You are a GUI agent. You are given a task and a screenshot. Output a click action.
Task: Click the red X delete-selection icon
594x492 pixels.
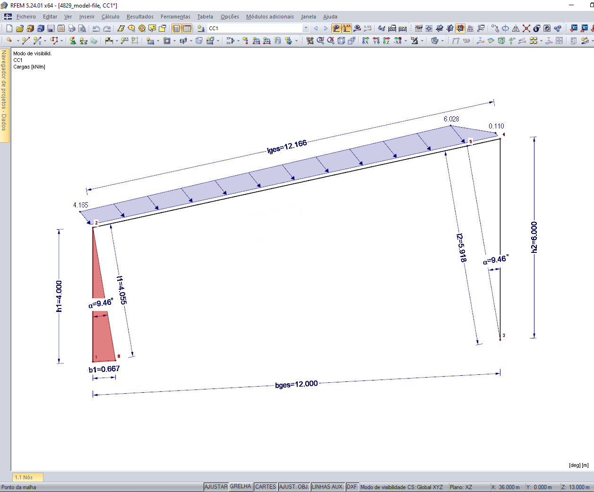(526, 28)
